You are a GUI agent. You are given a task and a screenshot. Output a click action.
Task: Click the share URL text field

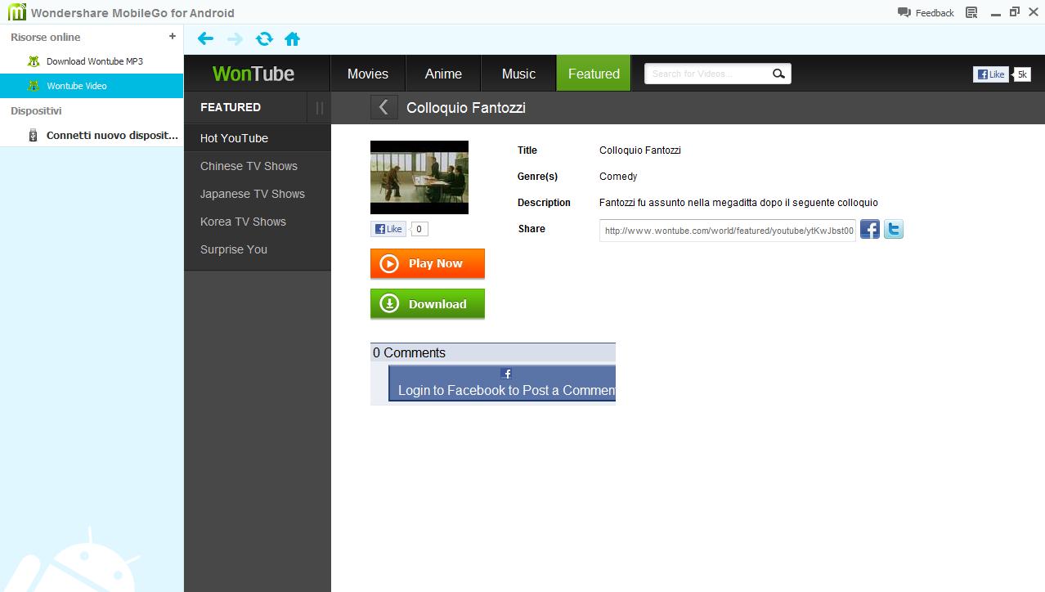[728, 231]
